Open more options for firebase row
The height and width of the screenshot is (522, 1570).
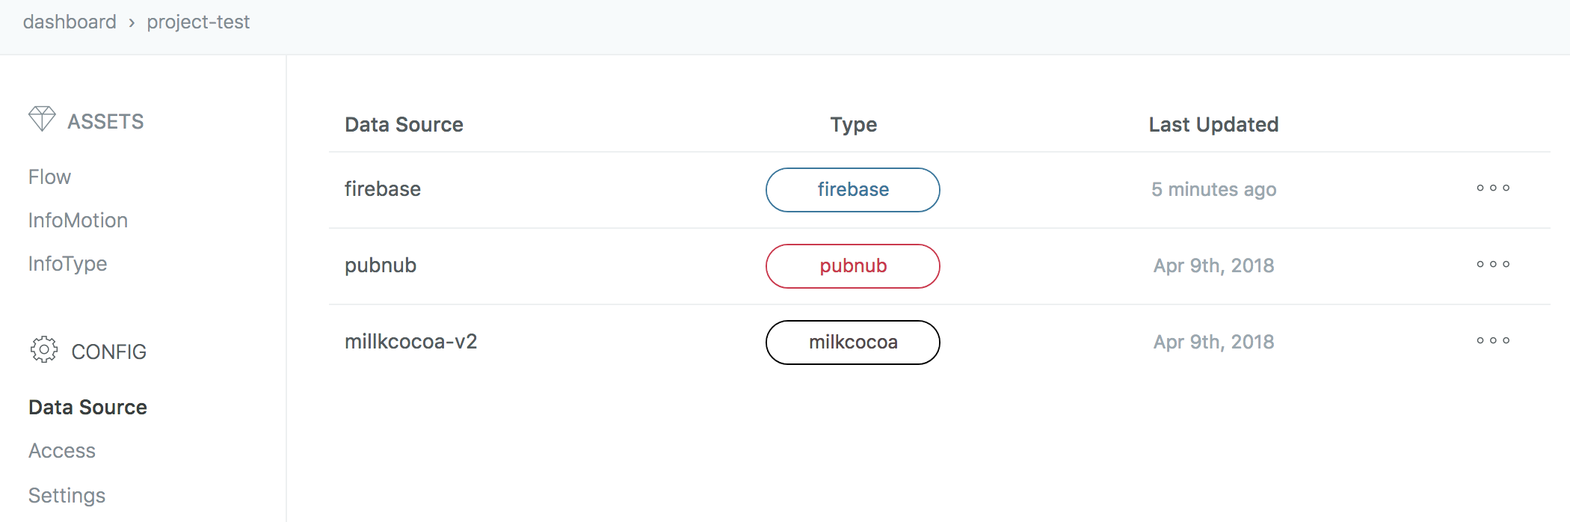click(x=1493, y=188)
